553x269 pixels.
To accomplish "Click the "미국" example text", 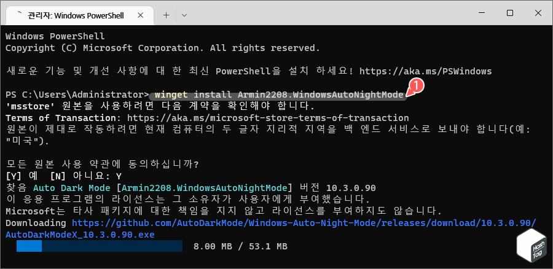I will pyautogui.click(x=22, y=141).
